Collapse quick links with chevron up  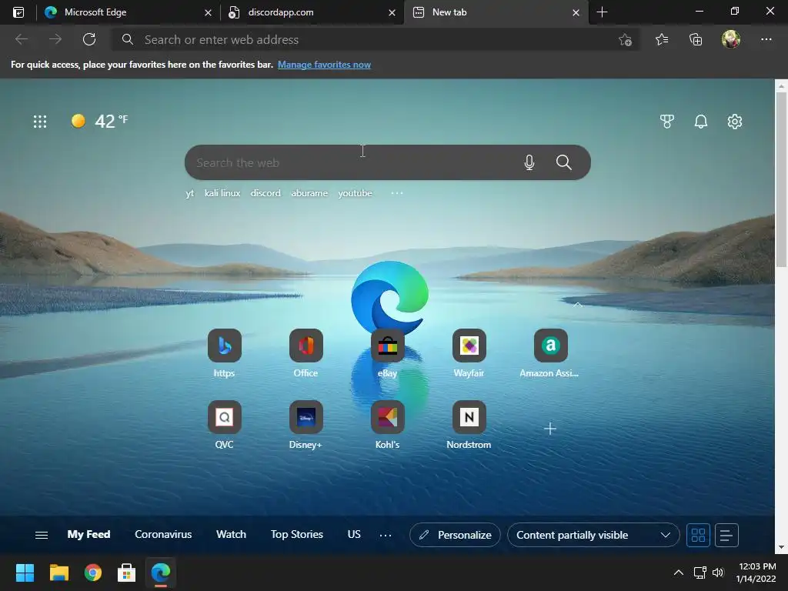tap(578, 305)
